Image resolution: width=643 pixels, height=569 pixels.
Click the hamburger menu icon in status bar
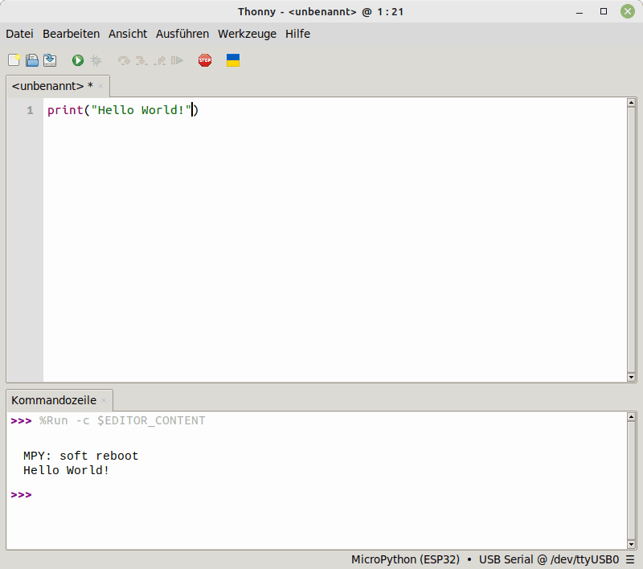point(630,559)
